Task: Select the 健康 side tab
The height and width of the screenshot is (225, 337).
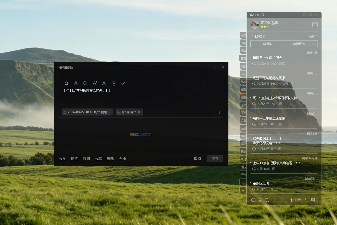Action: 243,136
